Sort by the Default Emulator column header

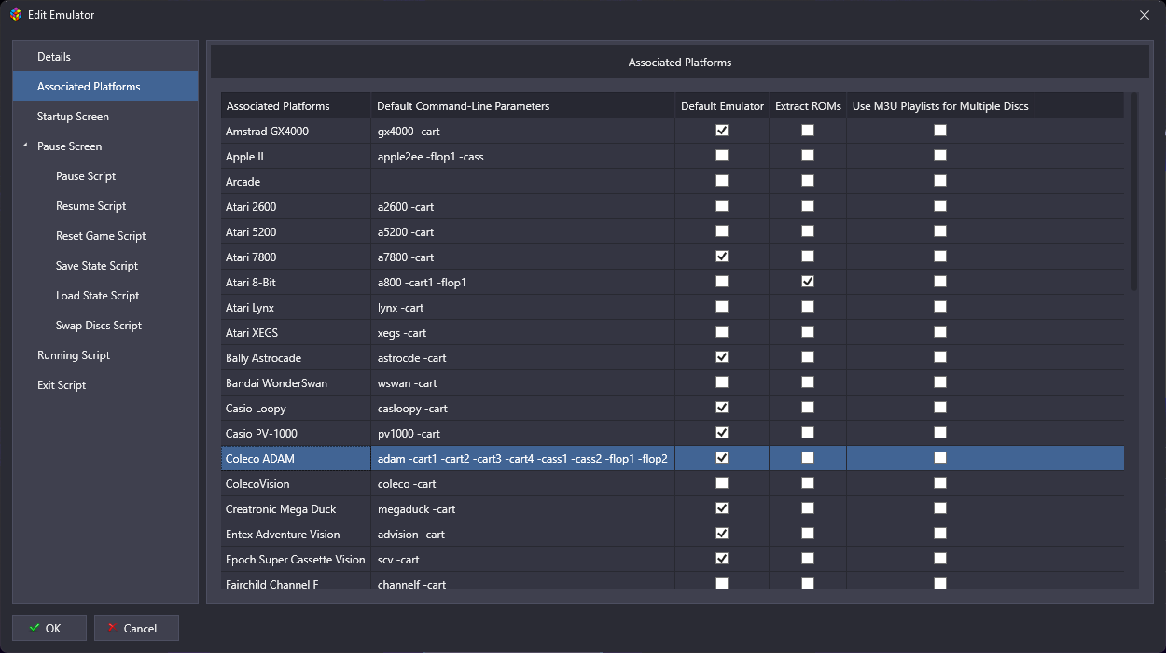[x=723, y=105]
